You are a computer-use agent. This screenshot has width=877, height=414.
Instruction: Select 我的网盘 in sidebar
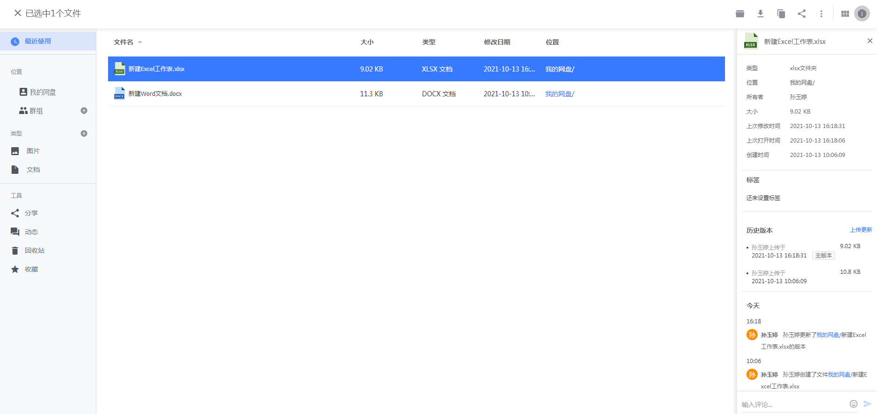(43, 92)
